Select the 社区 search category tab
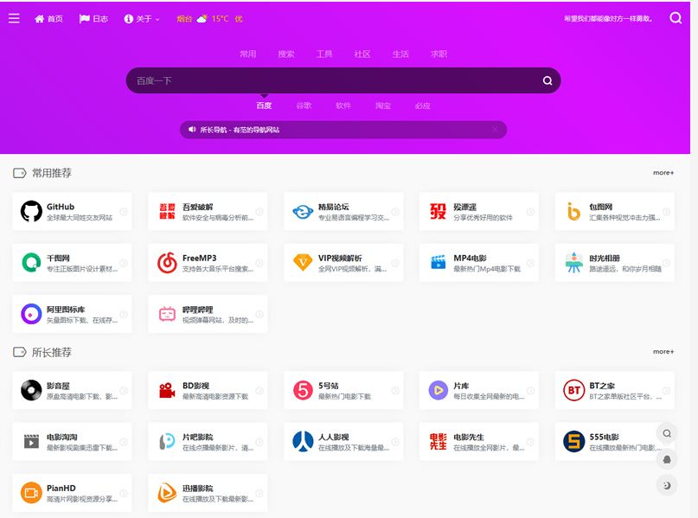Screen dimensions: 698x518 point(362,54)
